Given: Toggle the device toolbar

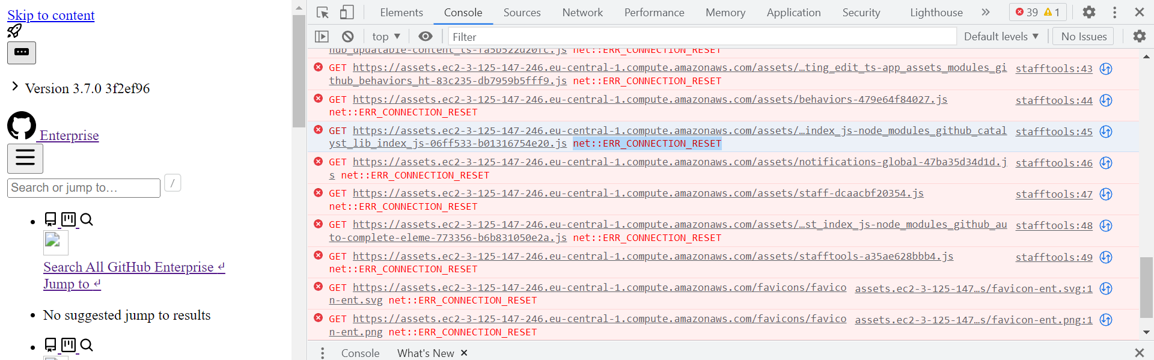Looking at the screenshot, I should coord(346,12).
